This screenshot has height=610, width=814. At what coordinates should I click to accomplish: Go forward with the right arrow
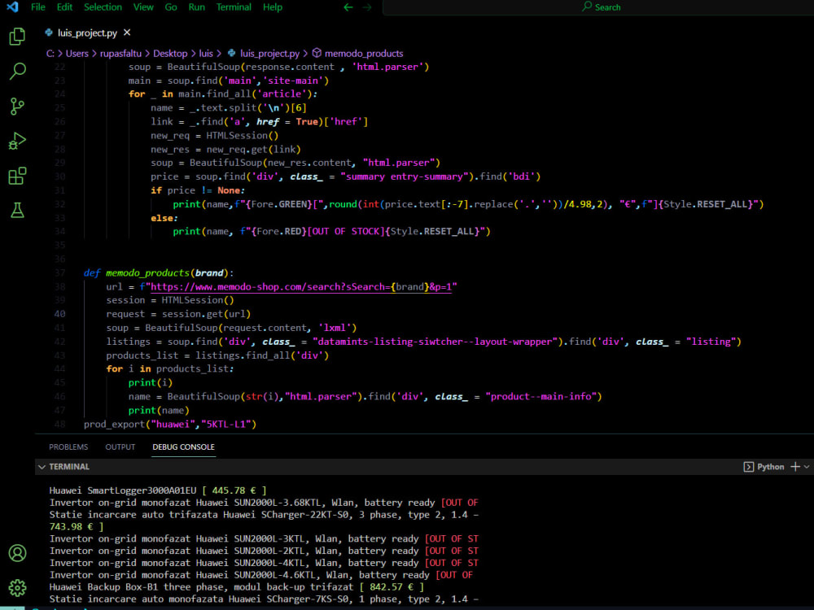pyautogui.click(x=367, y=7)
